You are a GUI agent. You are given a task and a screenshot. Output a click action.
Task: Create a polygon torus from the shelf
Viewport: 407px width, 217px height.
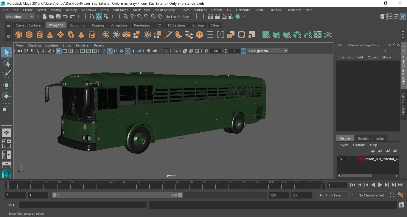(x=71, y=35)
